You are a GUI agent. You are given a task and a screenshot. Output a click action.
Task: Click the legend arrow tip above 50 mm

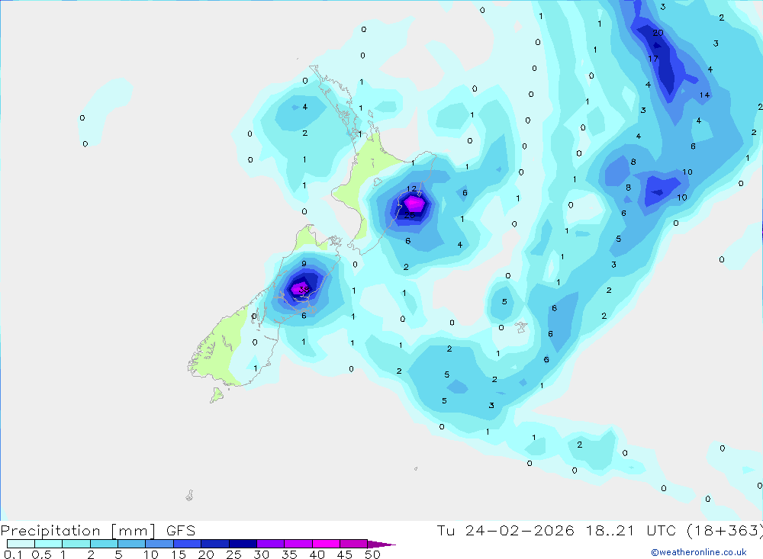(381, 544)
